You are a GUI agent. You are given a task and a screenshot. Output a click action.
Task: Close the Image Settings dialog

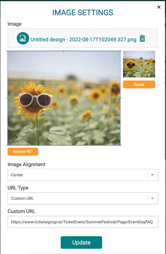pyautogui.click(x=159, y=7)
